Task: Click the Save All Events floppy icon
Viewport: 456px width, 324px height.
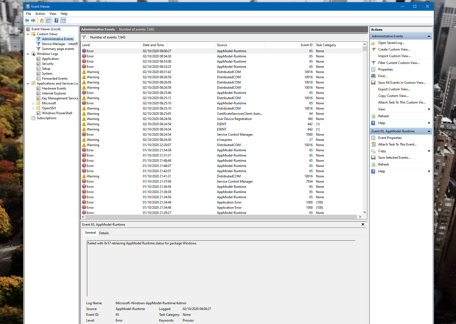Action: (x=373, y=83)
